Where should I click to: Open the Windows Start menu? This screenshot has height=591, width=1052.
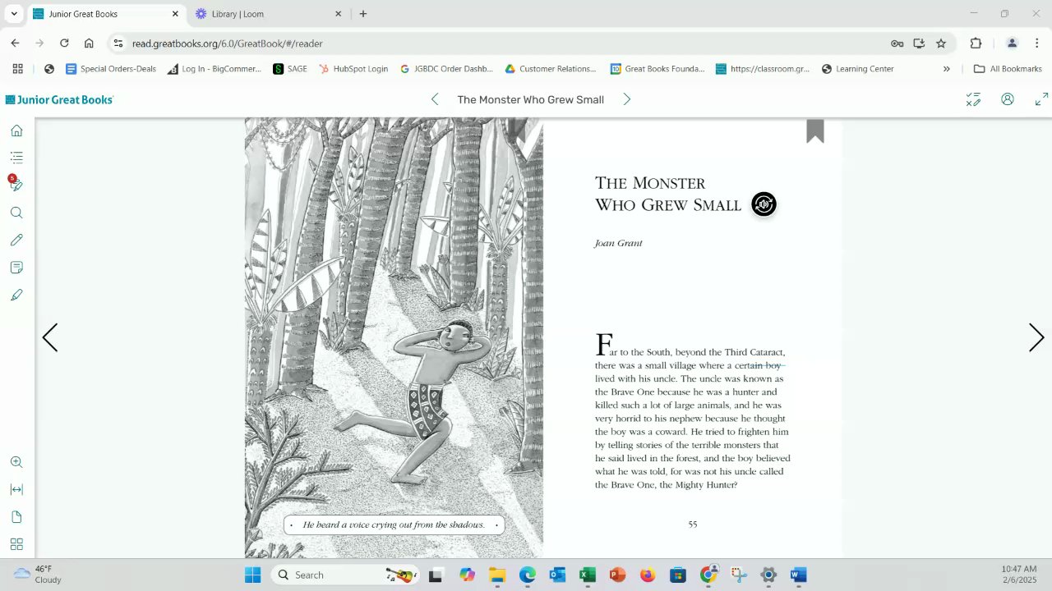point(252,575)
